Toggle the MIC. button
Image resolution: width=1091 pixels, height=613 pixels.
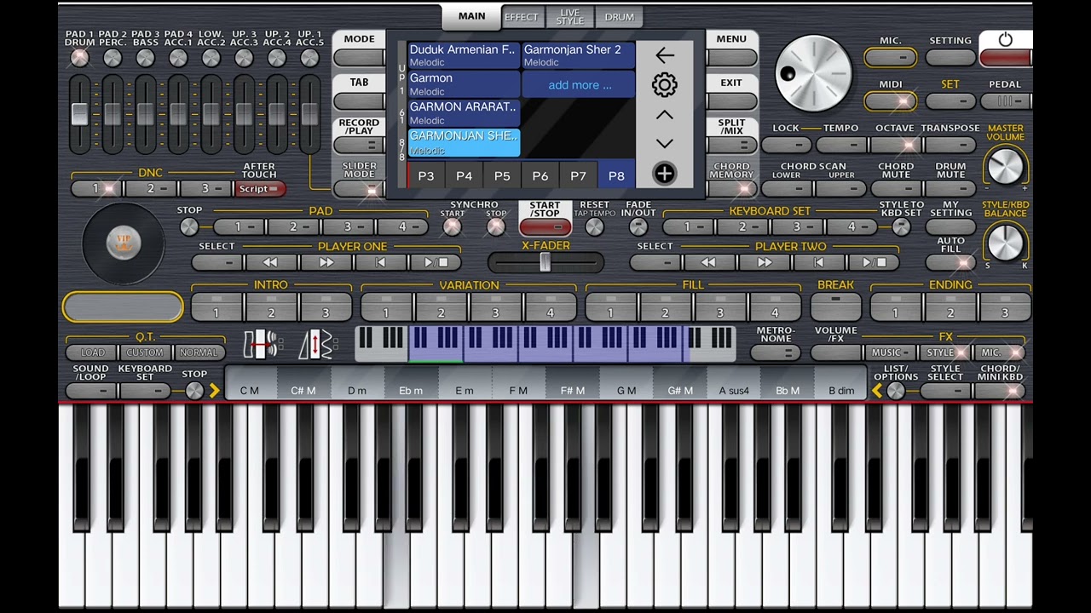coord(891,57)
